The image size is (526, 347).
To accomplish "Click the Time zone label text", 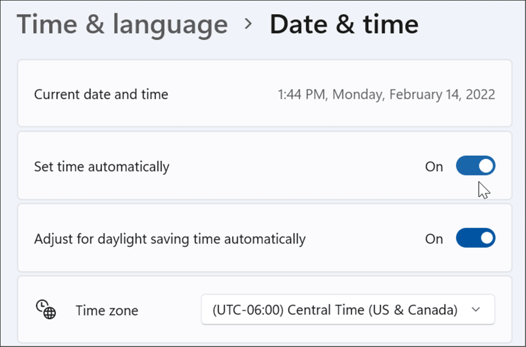I will coord(107,310).
